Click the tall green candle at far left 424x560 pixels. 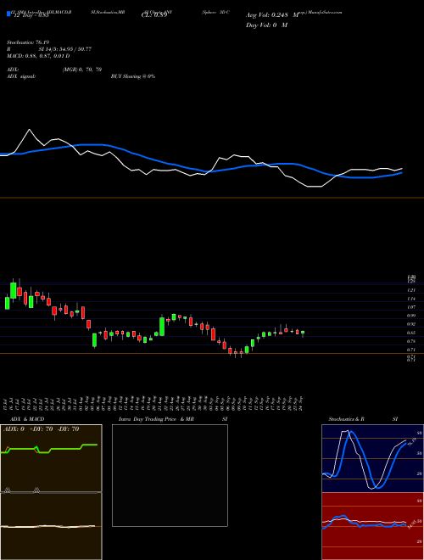(14, 290)
